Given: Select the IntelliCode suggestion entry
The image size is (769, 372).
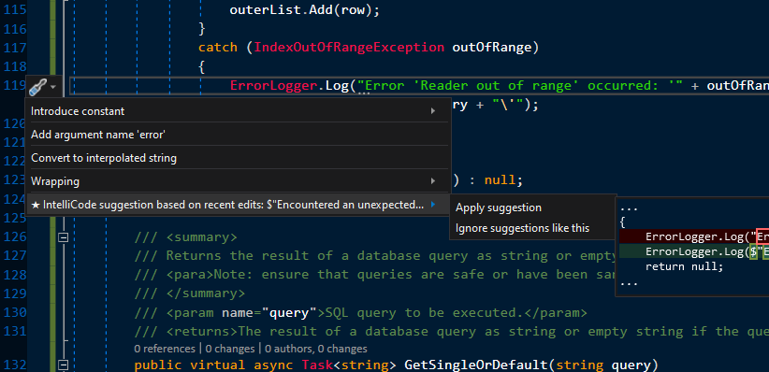Looking at the screenshot, I should tap(237, 205).
